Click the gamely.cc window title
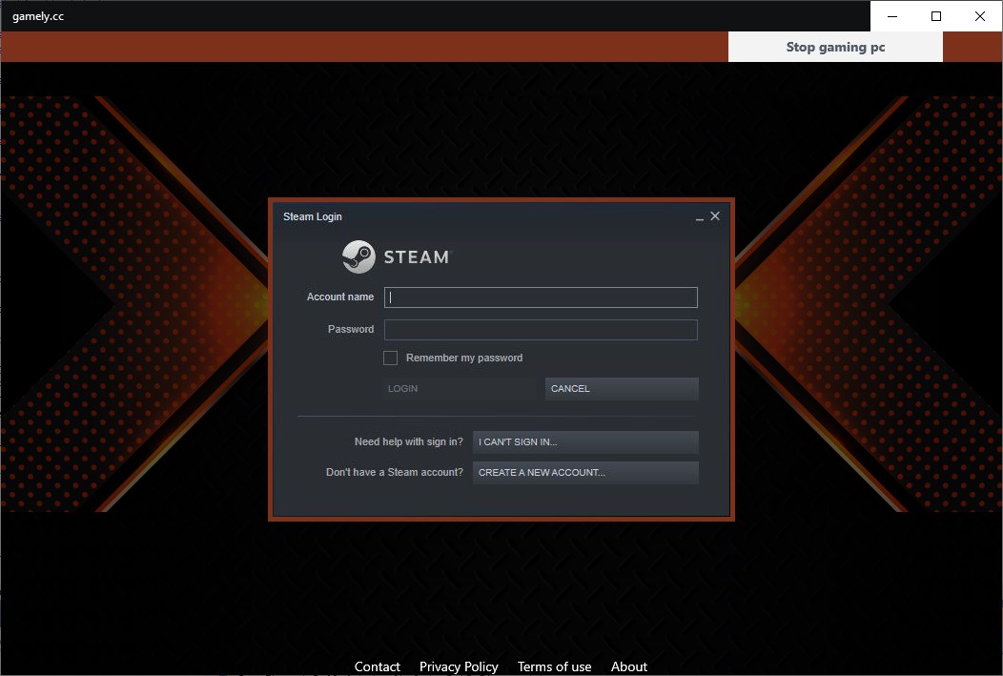The image size is (1003, 676). [38, 16]
